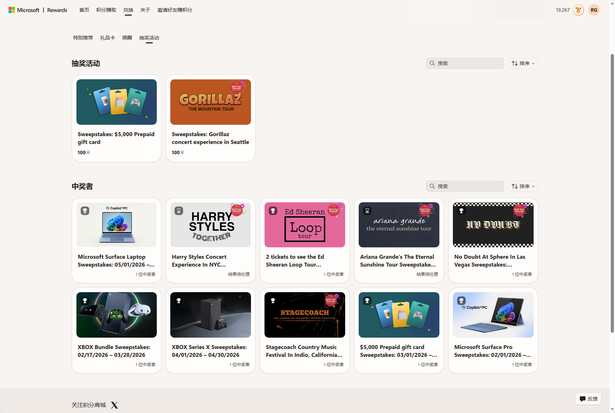Click $5,000 Prepaid gift cards thumbnail in 抽奖活动
The height and width of the screenshot is (413, 615).
(117, 102)
